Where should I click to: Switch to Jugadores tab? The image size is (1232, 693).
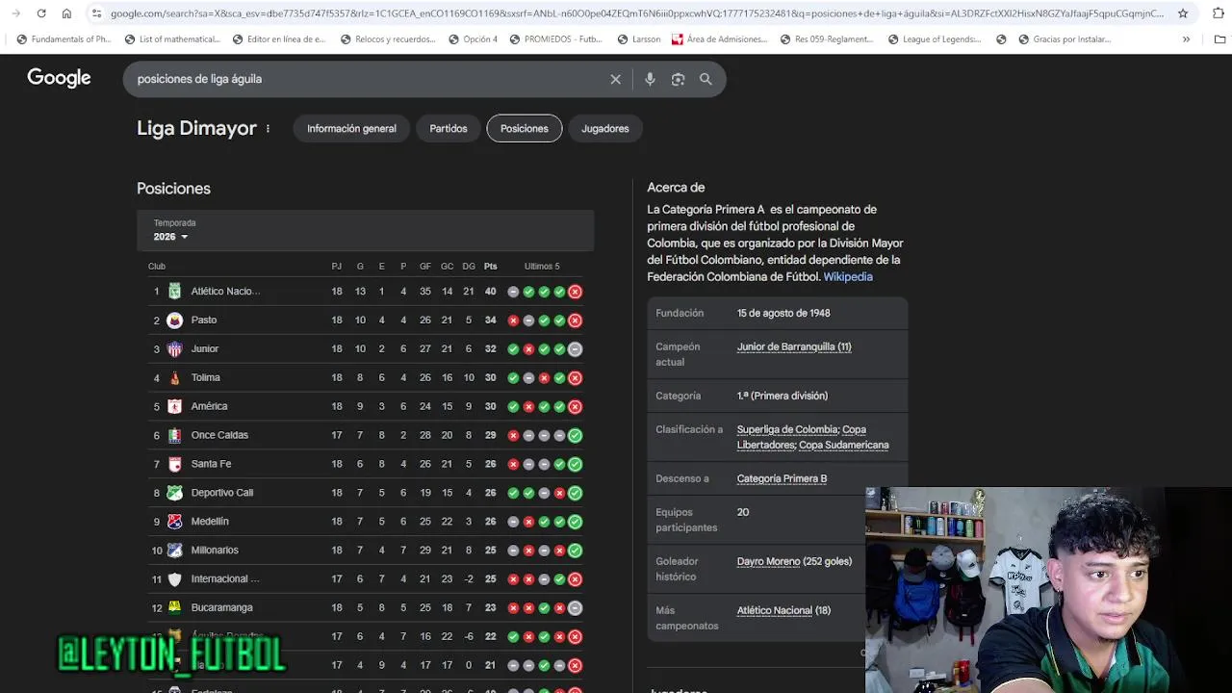(x=605, y=129)
